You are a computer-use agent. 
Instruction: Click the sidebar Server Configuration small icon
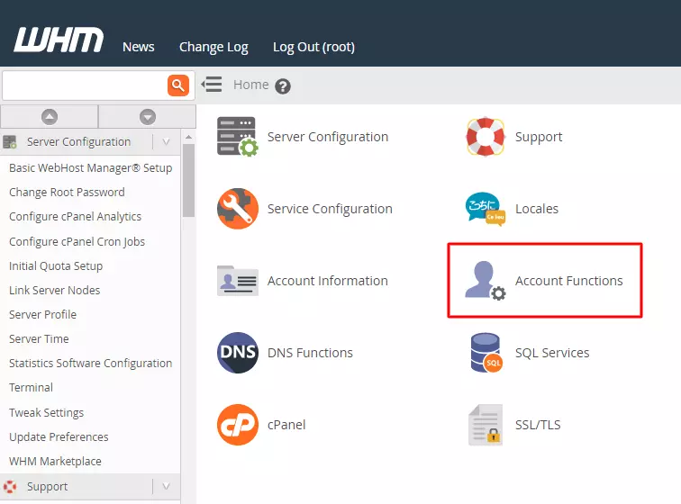point(10,142)
